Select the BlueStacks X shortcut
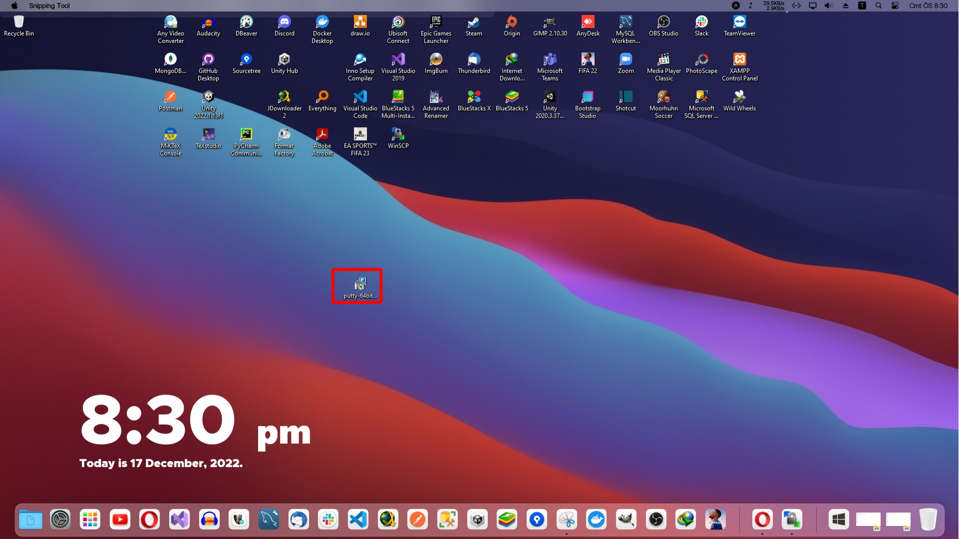Viewport: 959px width, 539px height. click(x=474, y=101)
